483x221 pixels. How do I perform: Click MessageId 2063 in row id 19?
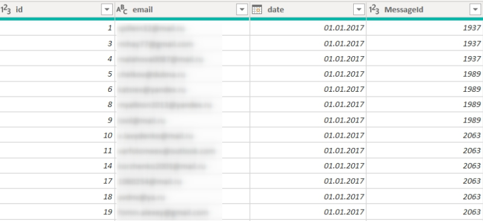pyautogui.click(x=425, y=212)
